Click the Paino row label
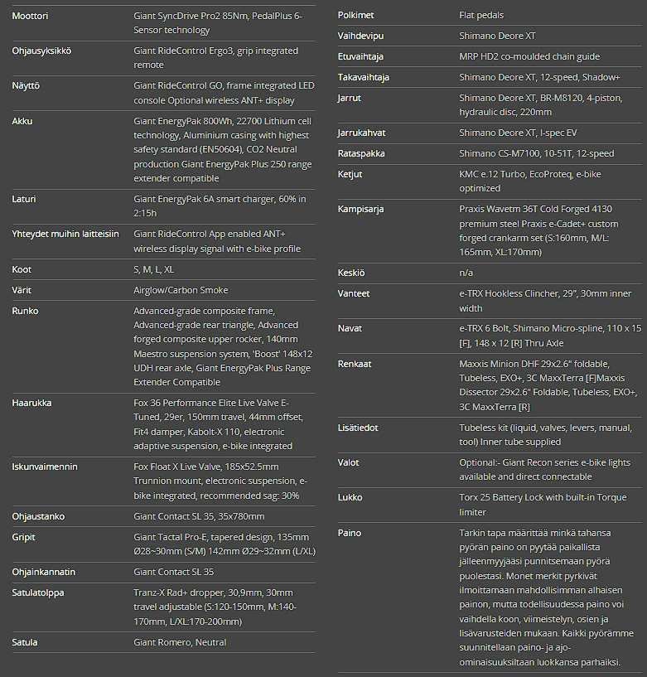This screenshot has width=647, height=677. pos(350,533)
